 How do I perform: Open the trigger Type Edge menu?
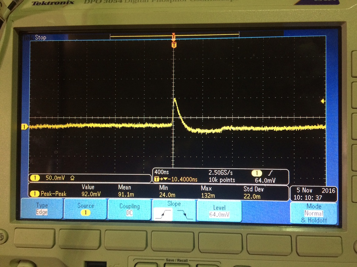[x=42, y=209]
